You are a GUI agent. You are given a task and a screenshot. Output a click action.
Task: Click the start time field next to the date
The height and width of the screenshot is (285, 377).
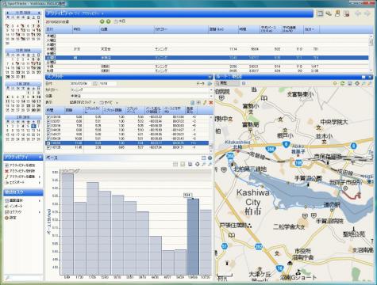107,84
